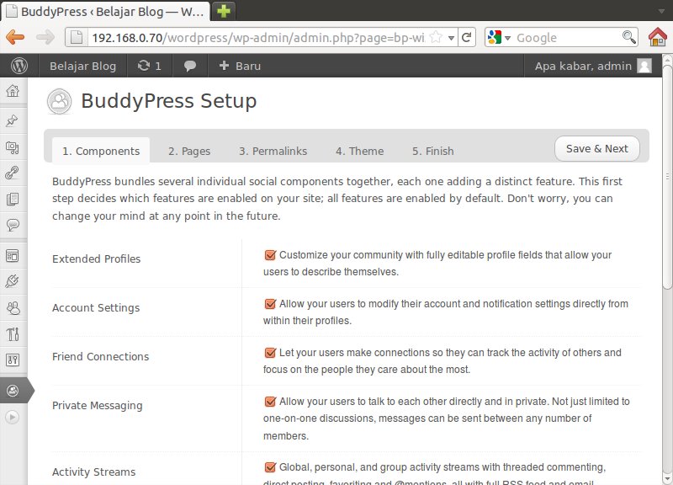Click the Save & Next button
This screenshot has width=673, height=485.
pos(597,149)
